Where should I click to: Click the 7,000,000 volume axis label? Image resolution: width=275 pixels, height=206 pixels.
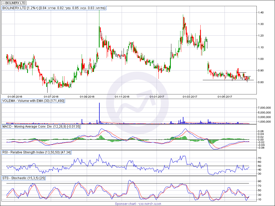[x=265, y=108]
